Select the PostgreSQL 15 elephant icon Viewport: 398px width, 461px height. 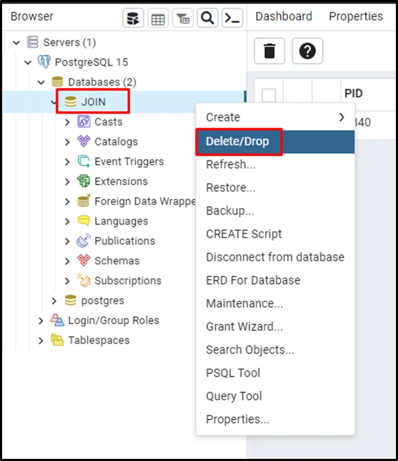click(44, 62)
